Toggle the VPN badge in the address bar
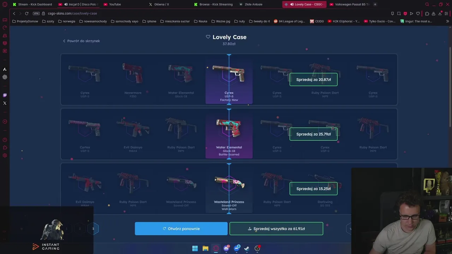Viewport: 452px width, 254px height. (x=36, y=13)
